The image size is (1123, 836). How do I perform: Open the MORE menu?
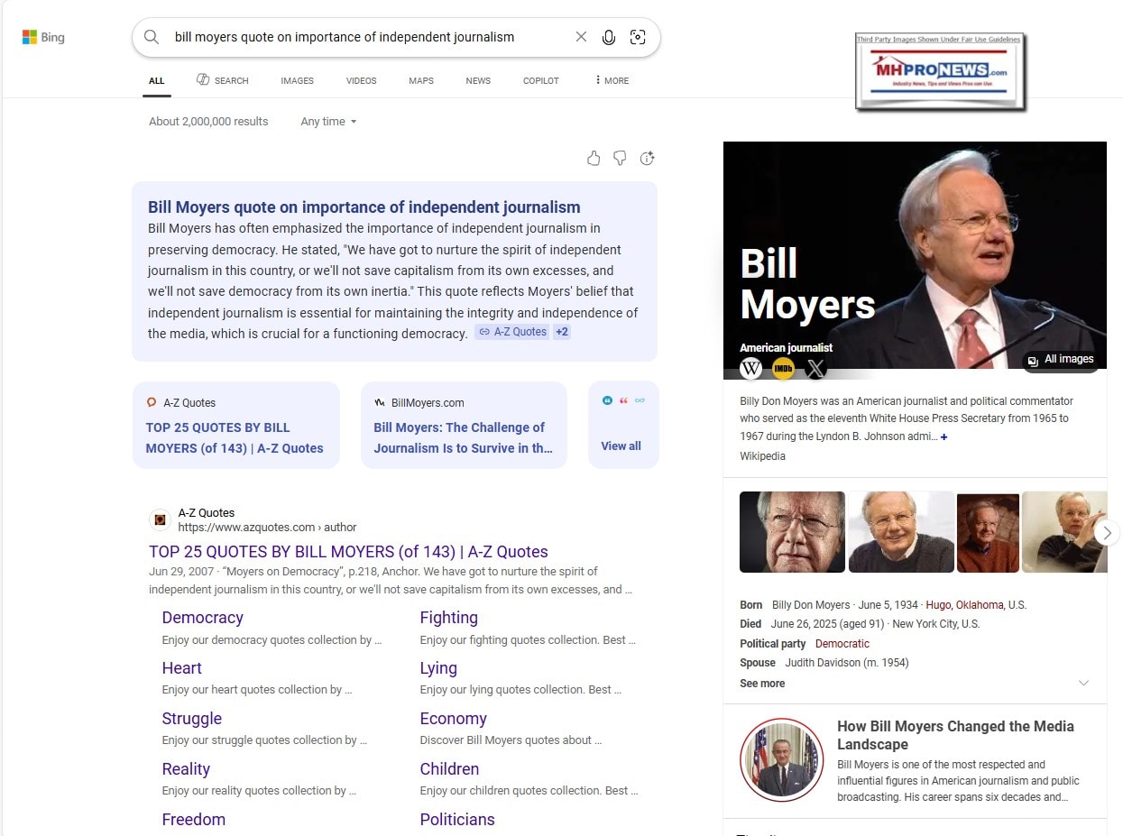tap(612, 81)
